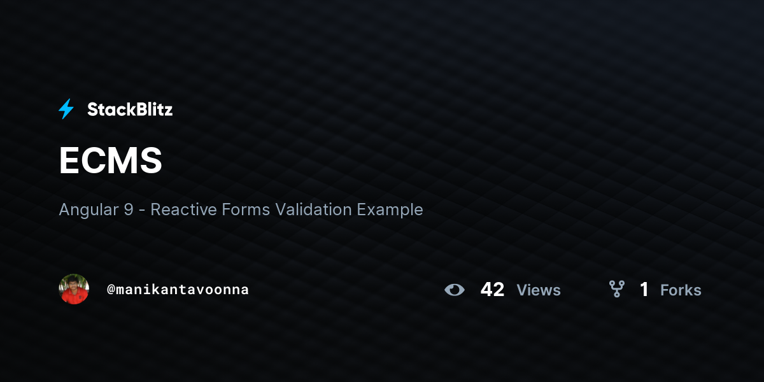
Task: Click the manikantavoonna profile avatar
Action: (x=74, y=289)
